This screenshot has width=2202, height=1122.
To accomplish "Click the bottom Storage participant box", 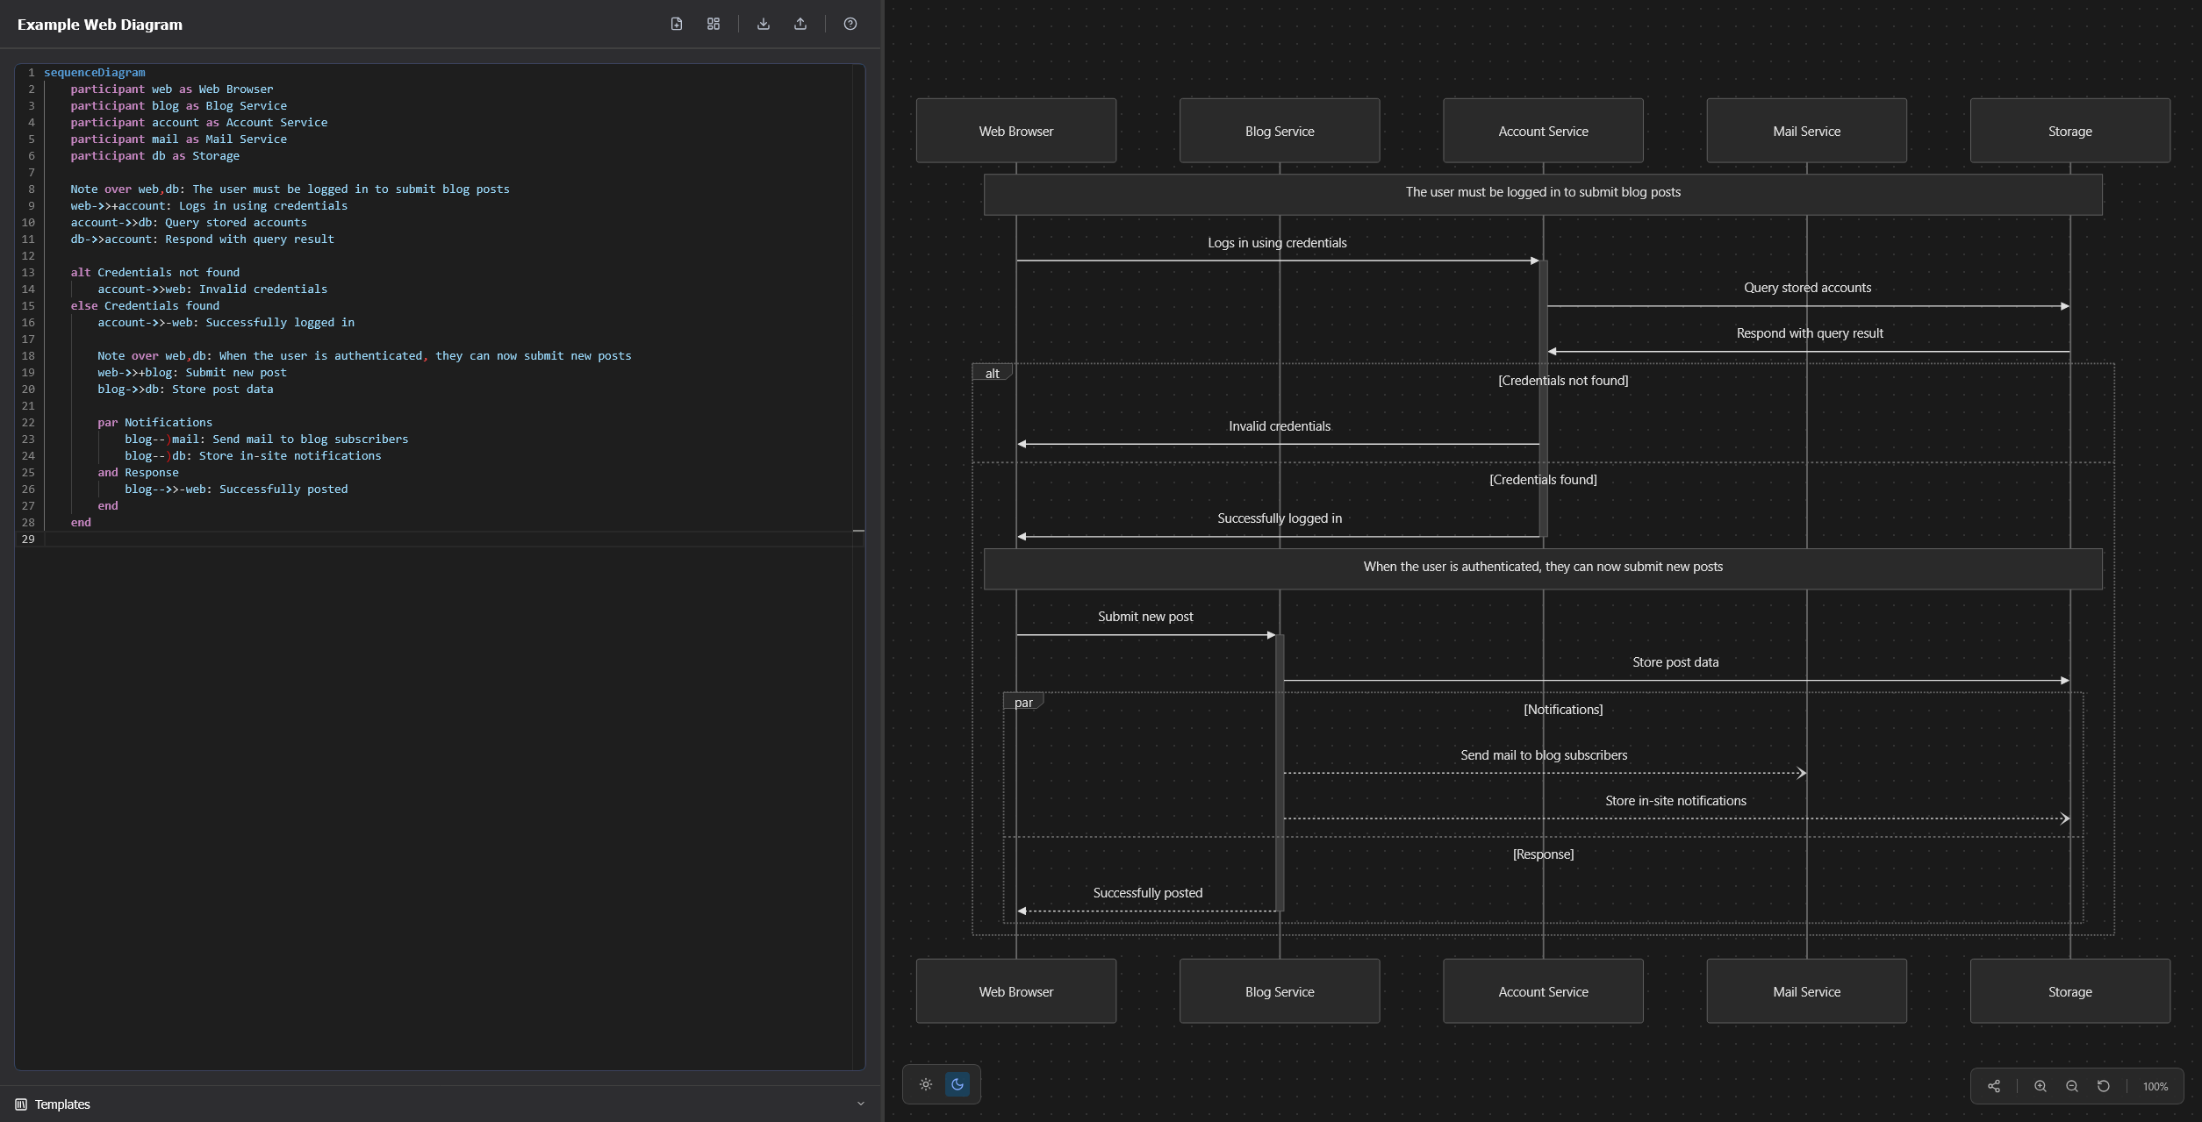I will 2069,991.
